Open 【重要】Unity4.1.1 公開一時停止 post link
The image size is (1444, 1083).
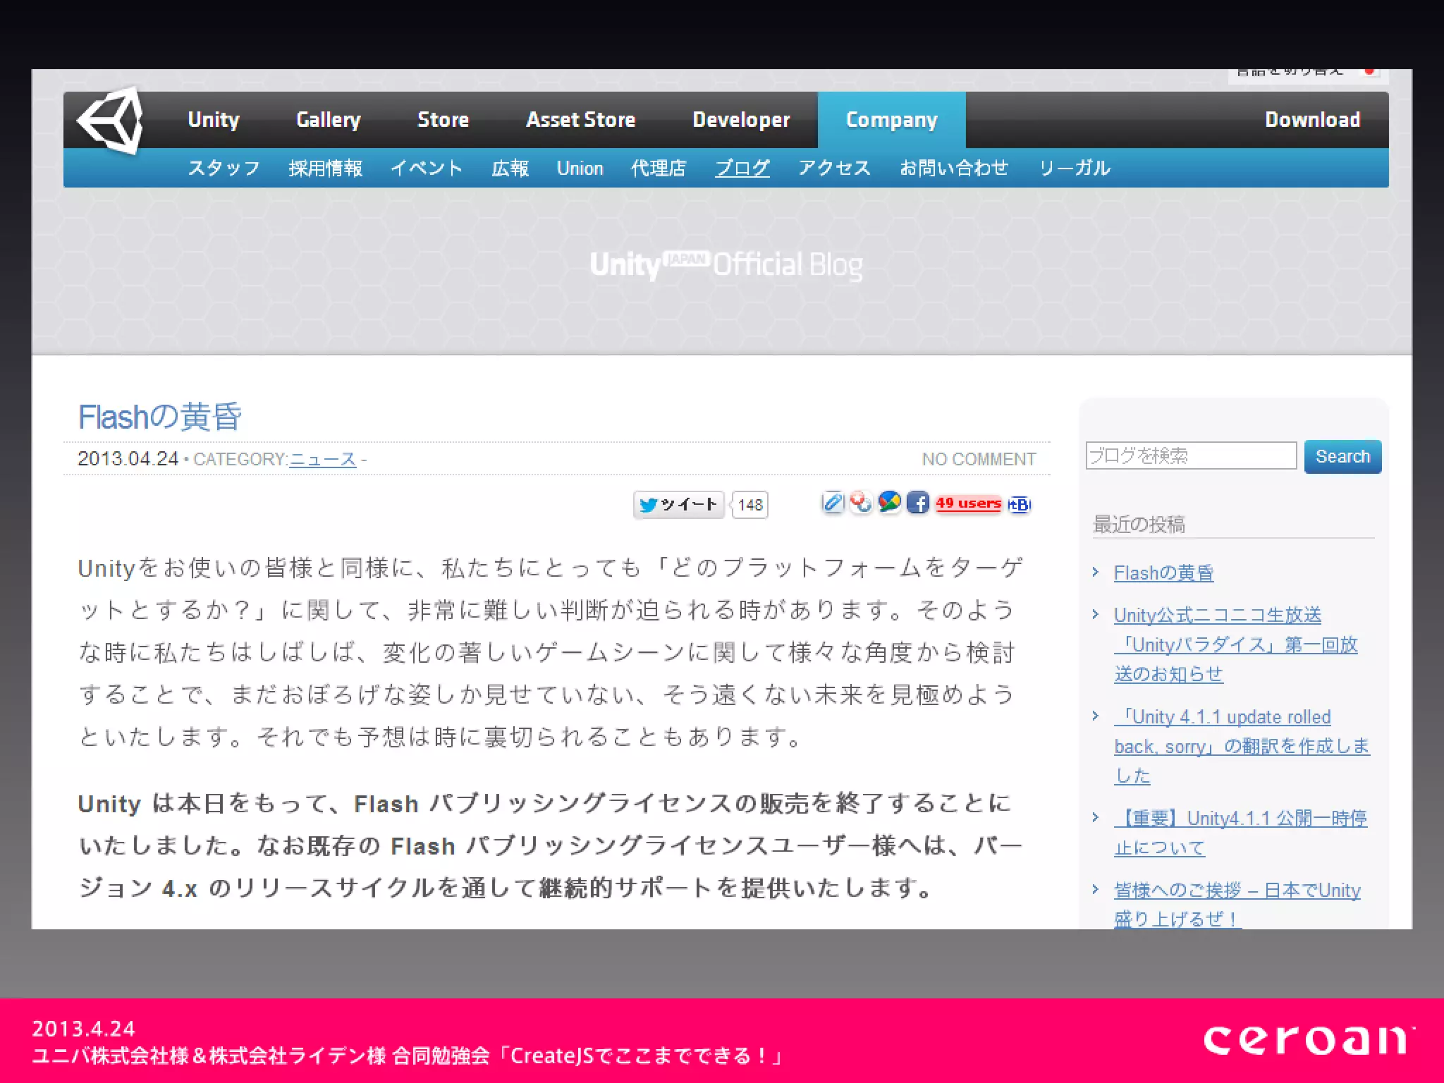[1241, 833]
